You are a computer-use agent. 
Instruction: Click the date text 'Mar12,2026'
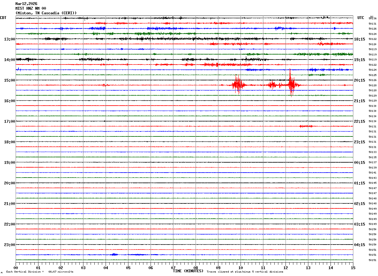tap(26, 4)
